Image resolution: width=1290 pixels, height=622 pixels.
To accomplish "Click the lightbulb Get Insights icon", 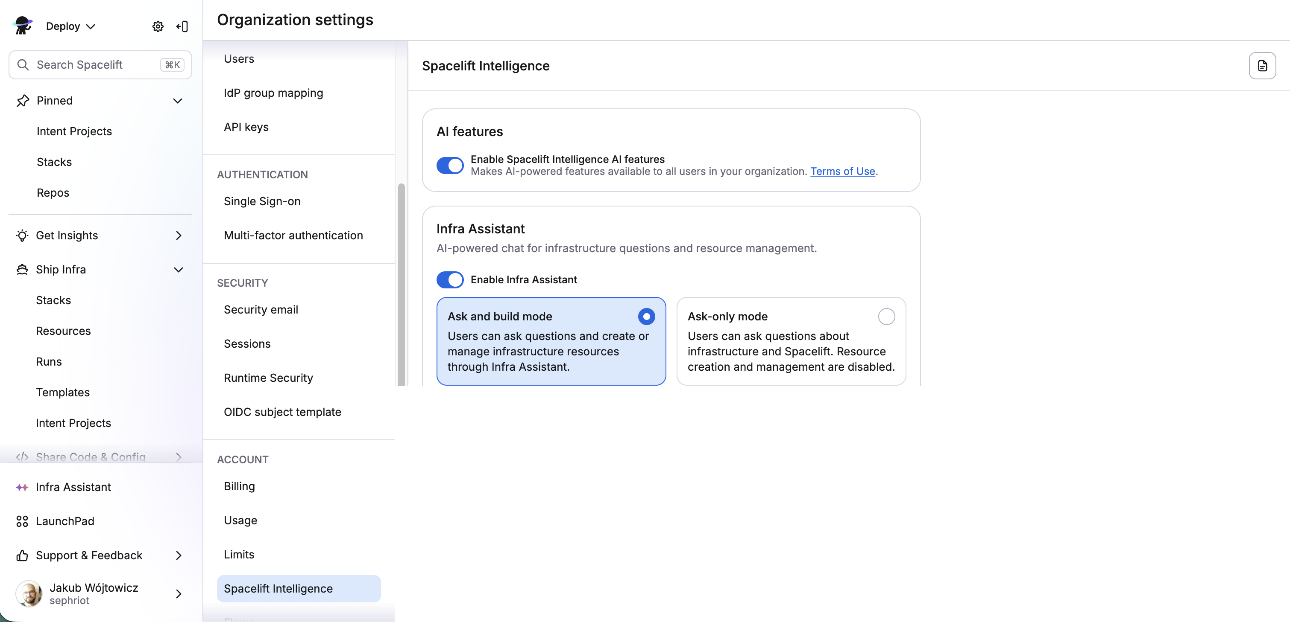I will pyautogui.click(x=22, y=235).
